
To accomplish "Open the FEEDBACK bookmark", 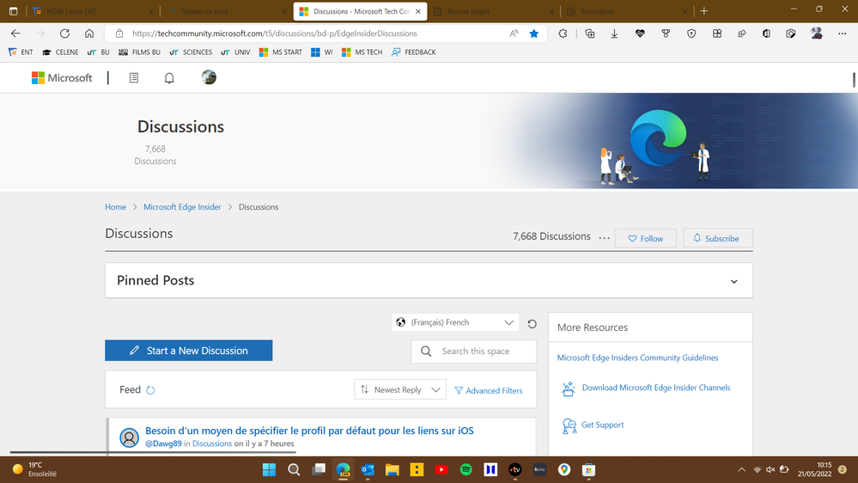I will point(414,52).
